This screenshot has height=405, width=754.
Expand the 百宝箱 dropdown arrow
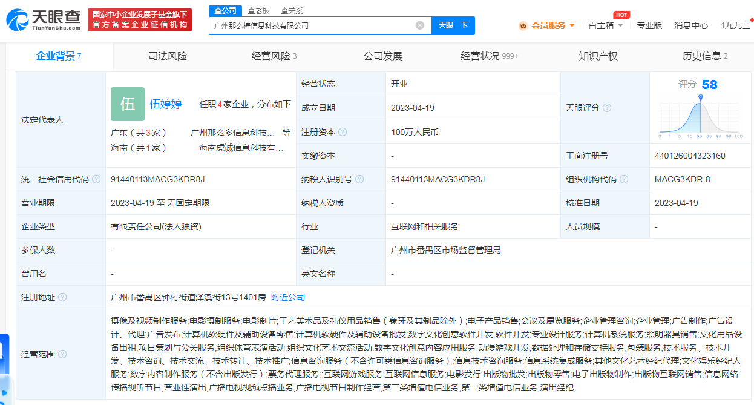click(x=620, y=25)
